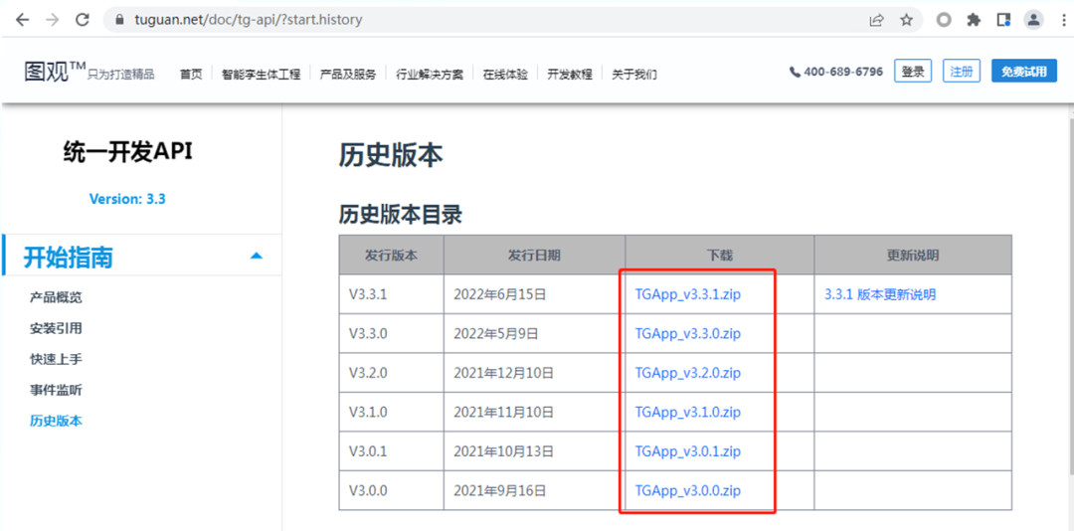The width and height of the screenshot is (1074, 531).
Task: Download TGApp_v3.1.0.zip
Action: click(688, 413)
